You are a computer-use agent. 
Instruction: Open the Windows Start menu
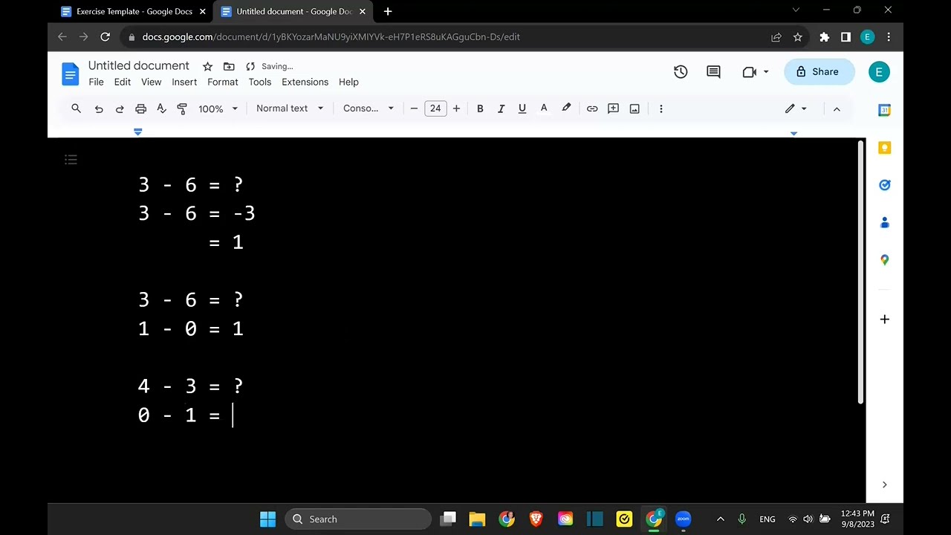coord(267,519)
